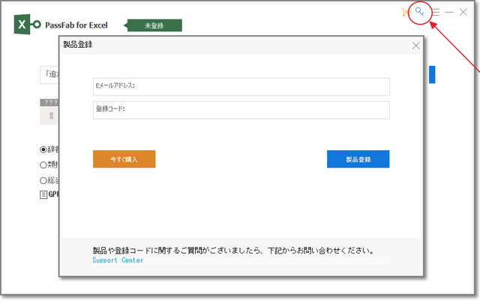This screenshot has height=300, width=480.
Task: Minimize the PassFab window
Action: click(449, 13)
